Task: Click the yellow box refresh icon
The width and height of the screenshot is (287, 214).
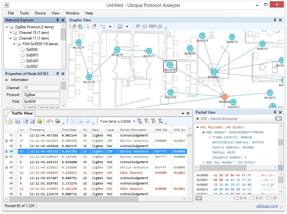Action: 40,121
